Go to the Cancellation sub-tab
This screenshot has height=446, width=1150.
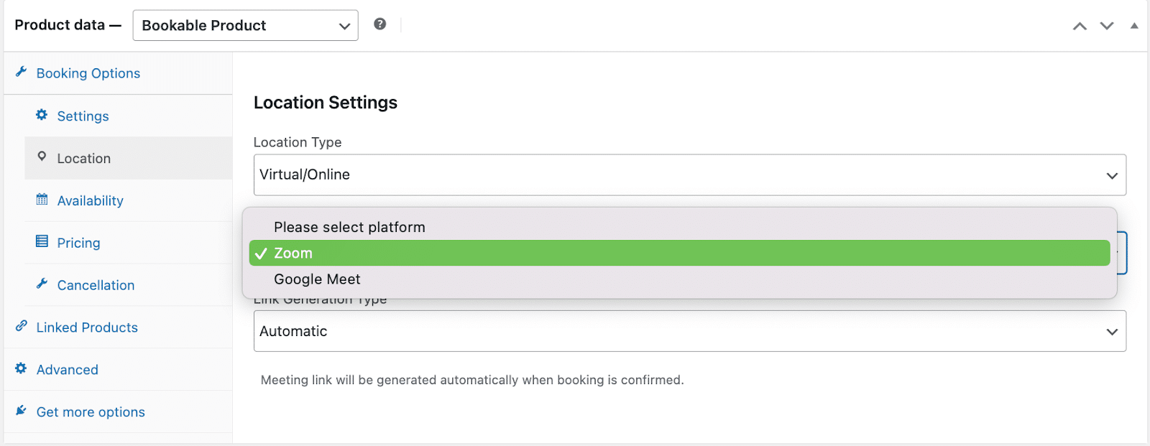tap(128, 285)
